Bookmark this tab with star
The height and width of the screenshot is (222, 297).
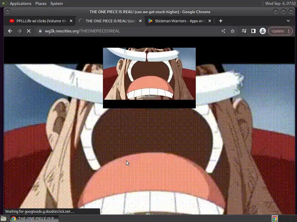(x=233, y=31)
